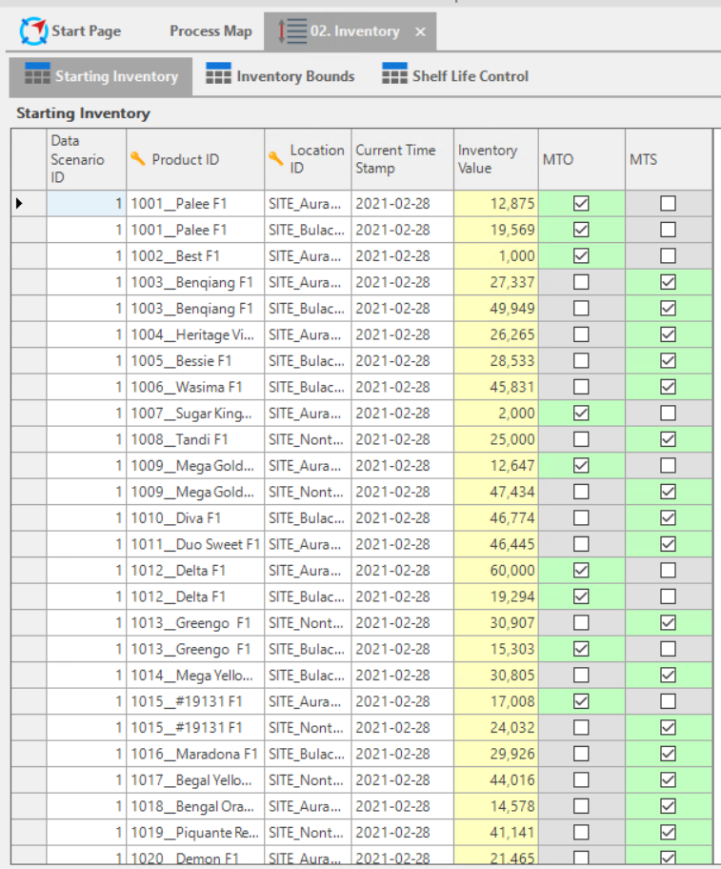Uncheck MTO for inventory value 12,875 row
This screenshot has width=721, height=869.
[x=581, y=203]
